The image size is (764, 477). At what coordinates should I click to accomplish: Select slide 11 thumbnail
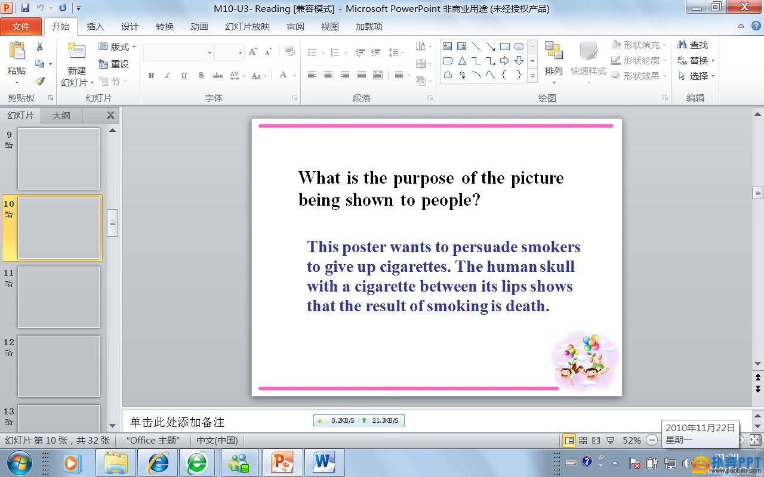click(x=58, y=297)
